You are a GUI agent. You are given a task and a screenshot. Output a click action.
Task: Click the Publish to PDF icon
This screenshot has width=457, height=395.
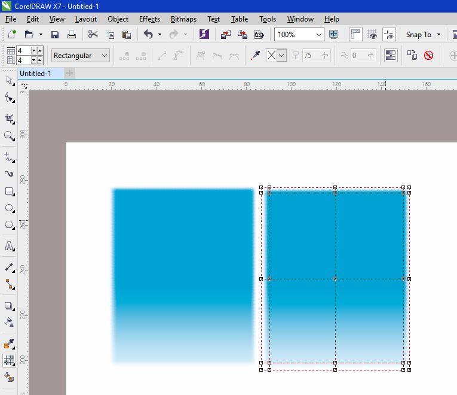pos(259,35)
